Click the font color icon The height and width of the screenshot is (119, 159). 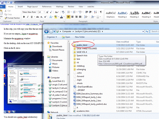[61, 17]
